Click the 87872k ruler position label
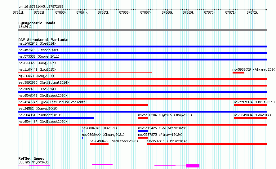Viewport: 276px width, 169px height. pos(252,12)
